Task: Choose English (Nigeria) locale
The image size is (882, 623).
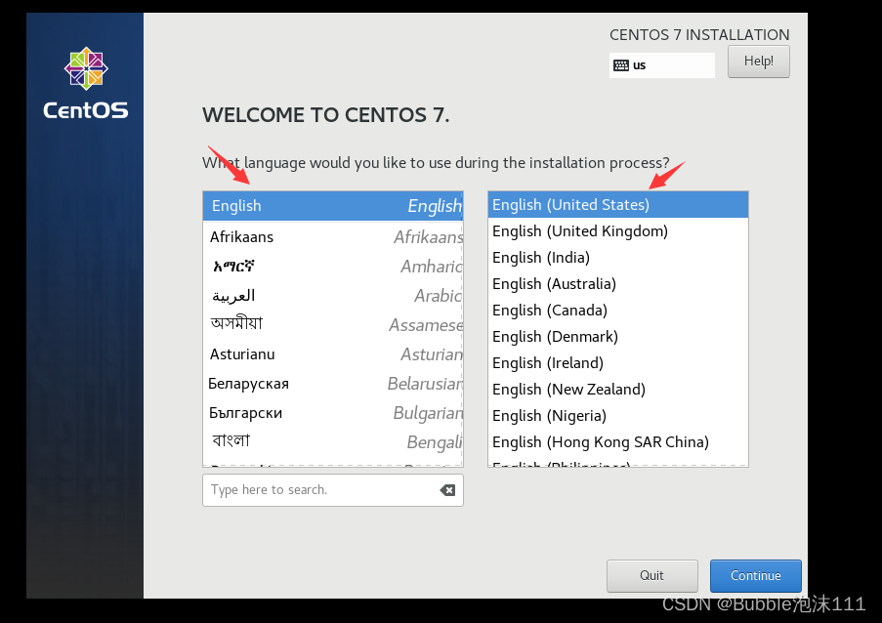Action: [x=618, y=416]
